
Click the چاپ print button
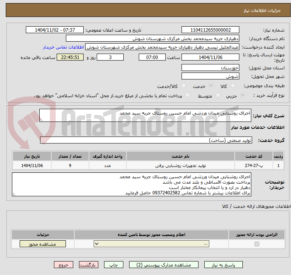tap(114, 265)
